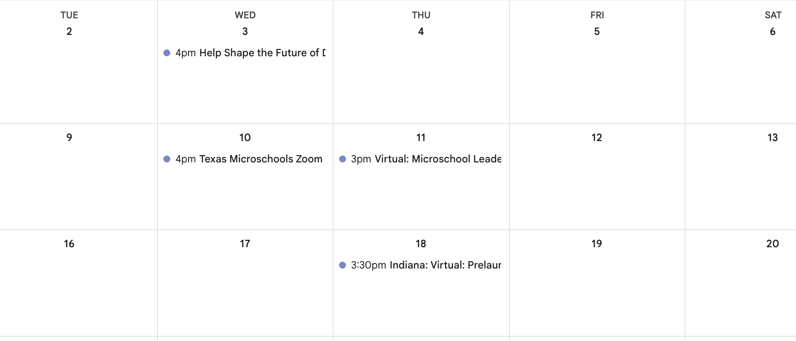
Task: Click the FRI column header
Action: coord(597,15)
